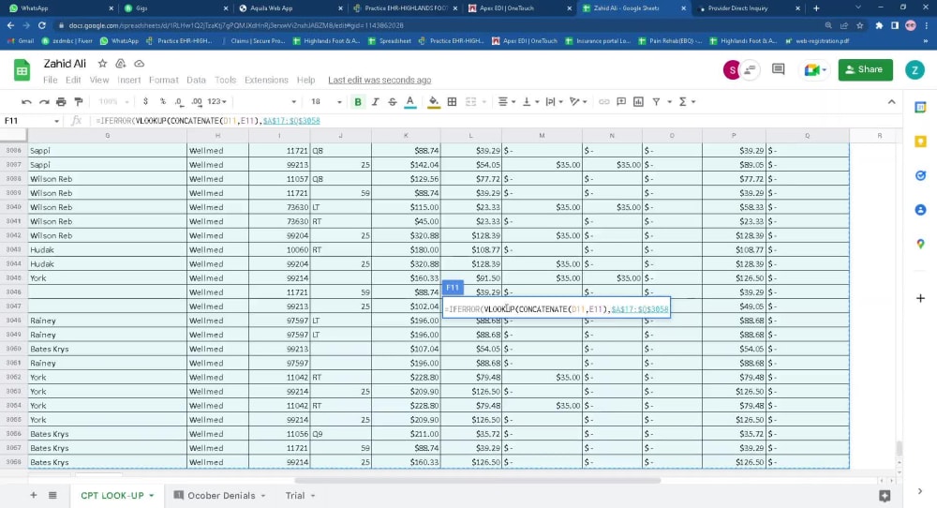Click Get add-ons plus icon
This screenshot has width=937, height=508.
pyautogui.click(x=920, y=298)
